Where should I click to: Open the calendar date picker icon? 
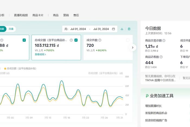[113, 29]
